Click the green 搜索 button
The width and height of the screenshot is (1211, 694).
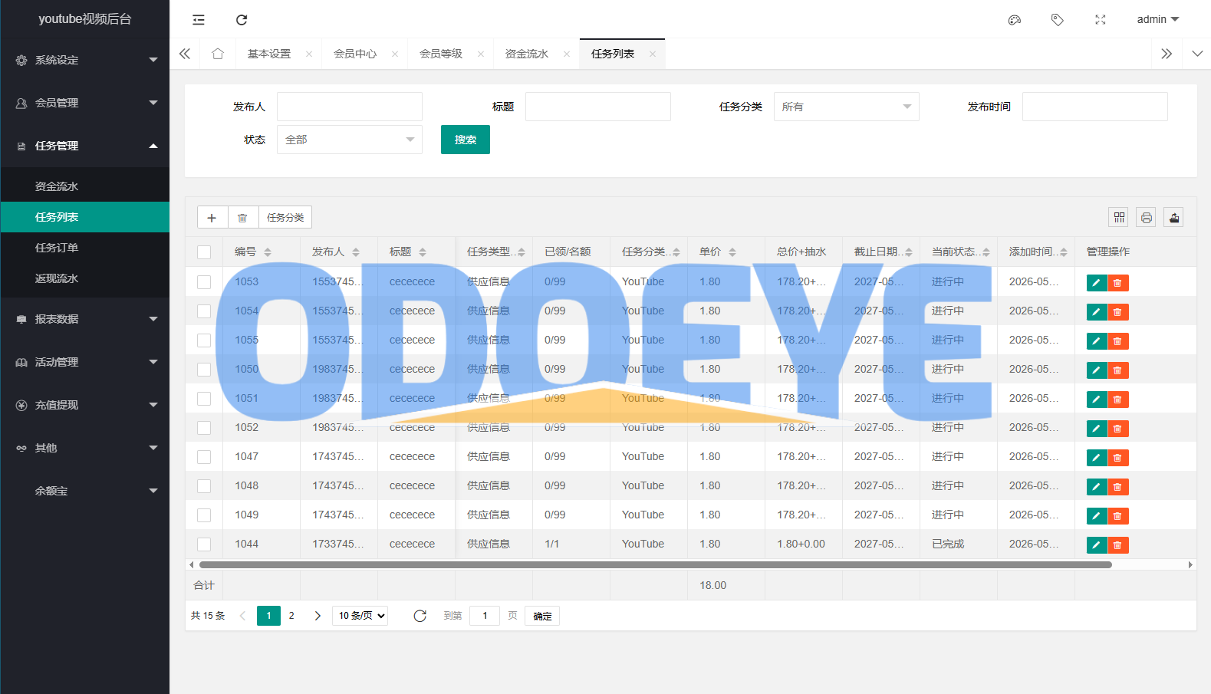point(466,140)
